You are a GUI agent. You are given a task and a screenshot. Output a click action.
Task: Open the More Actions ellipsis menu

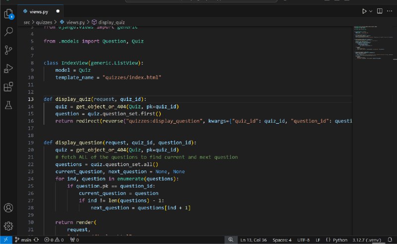(390, 11)
